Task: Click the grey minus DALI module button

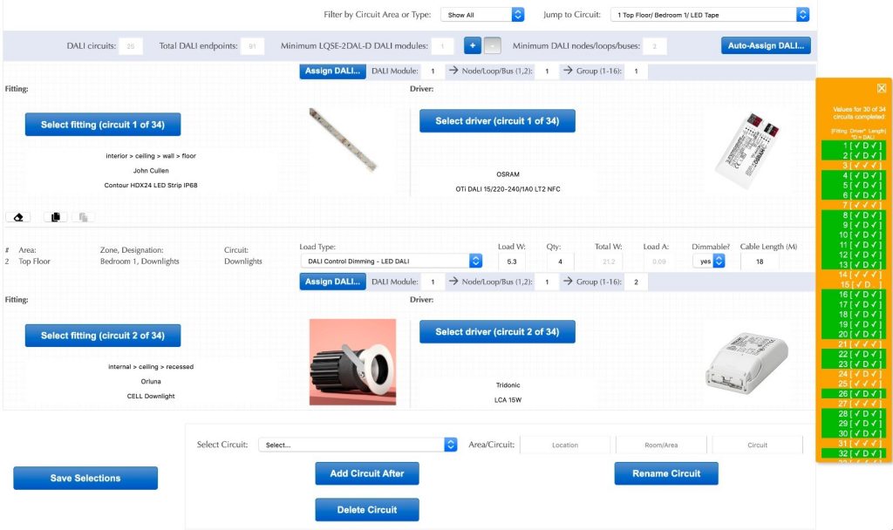Action: click(492, 45)
